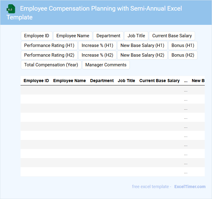Select Performance Rating (H1) tag

click(x=49, y=45)
